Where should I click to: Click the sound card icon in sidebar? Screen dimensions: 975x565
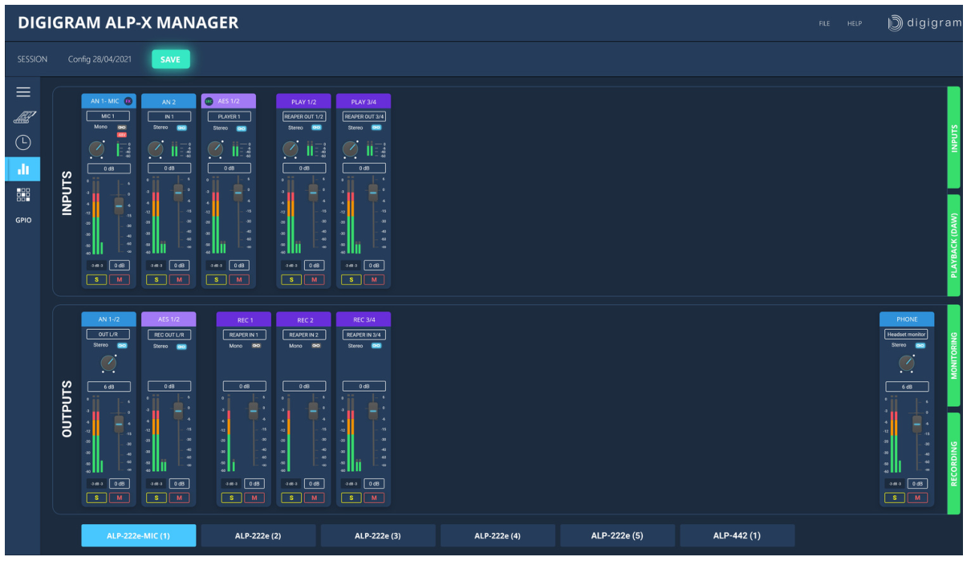pos(23,117)
